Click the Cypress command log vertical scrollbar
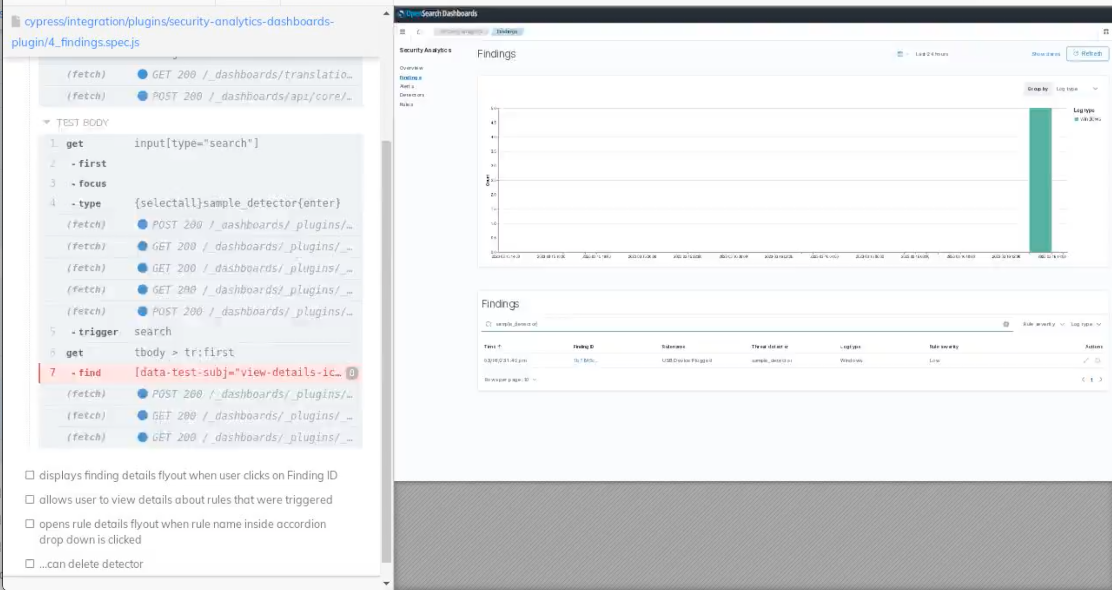Viewport: 1112px width, 590px height. [386, 351]
